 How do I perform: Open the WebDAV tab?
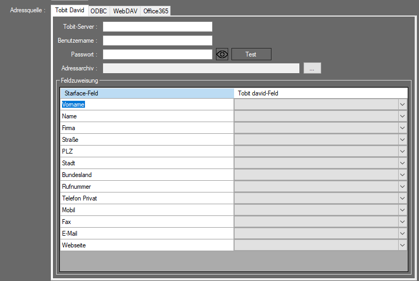pos(126,11)
